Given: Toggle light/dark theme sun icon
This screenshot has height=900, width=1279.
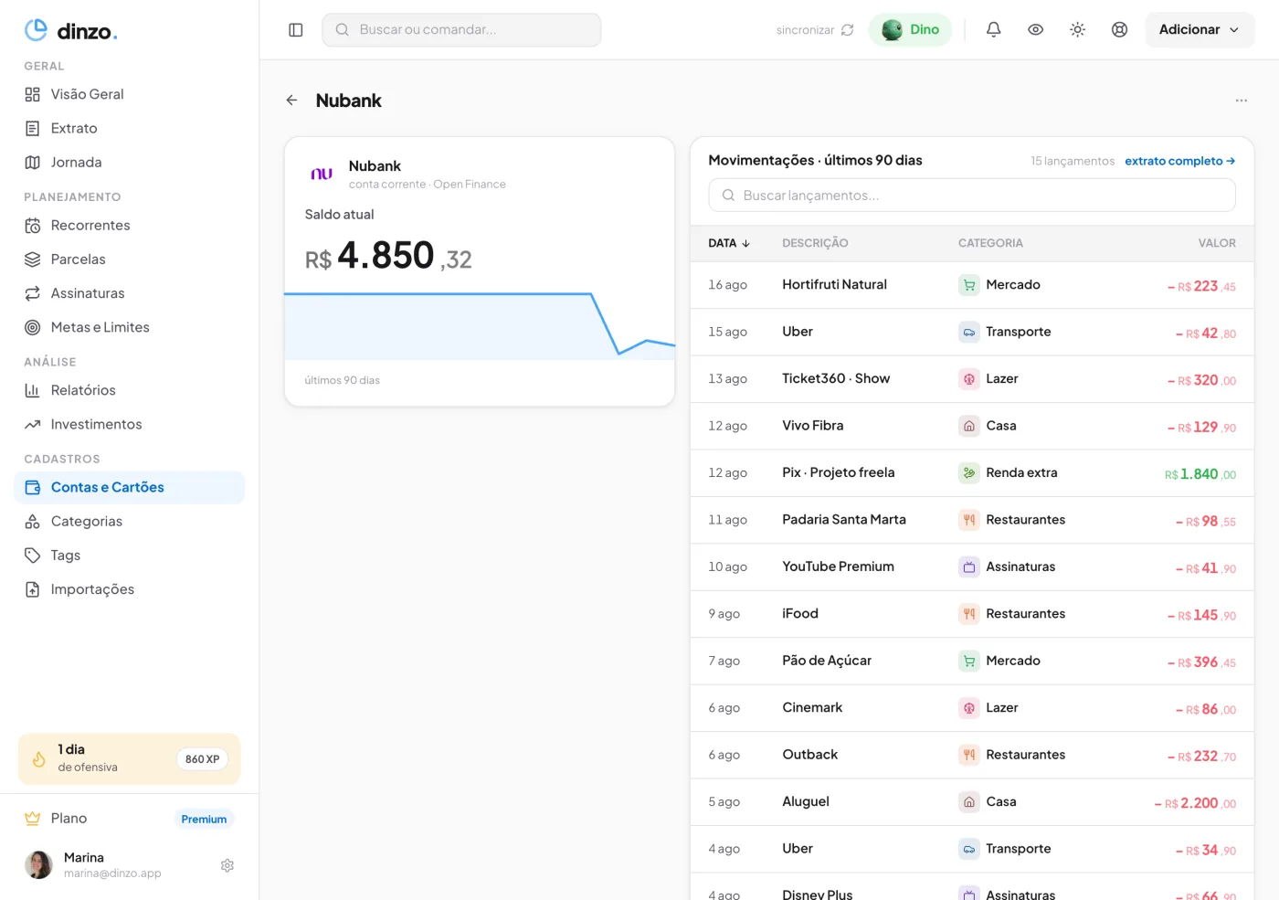Looking at the screenshot, I should click(x=1078, y=30).
